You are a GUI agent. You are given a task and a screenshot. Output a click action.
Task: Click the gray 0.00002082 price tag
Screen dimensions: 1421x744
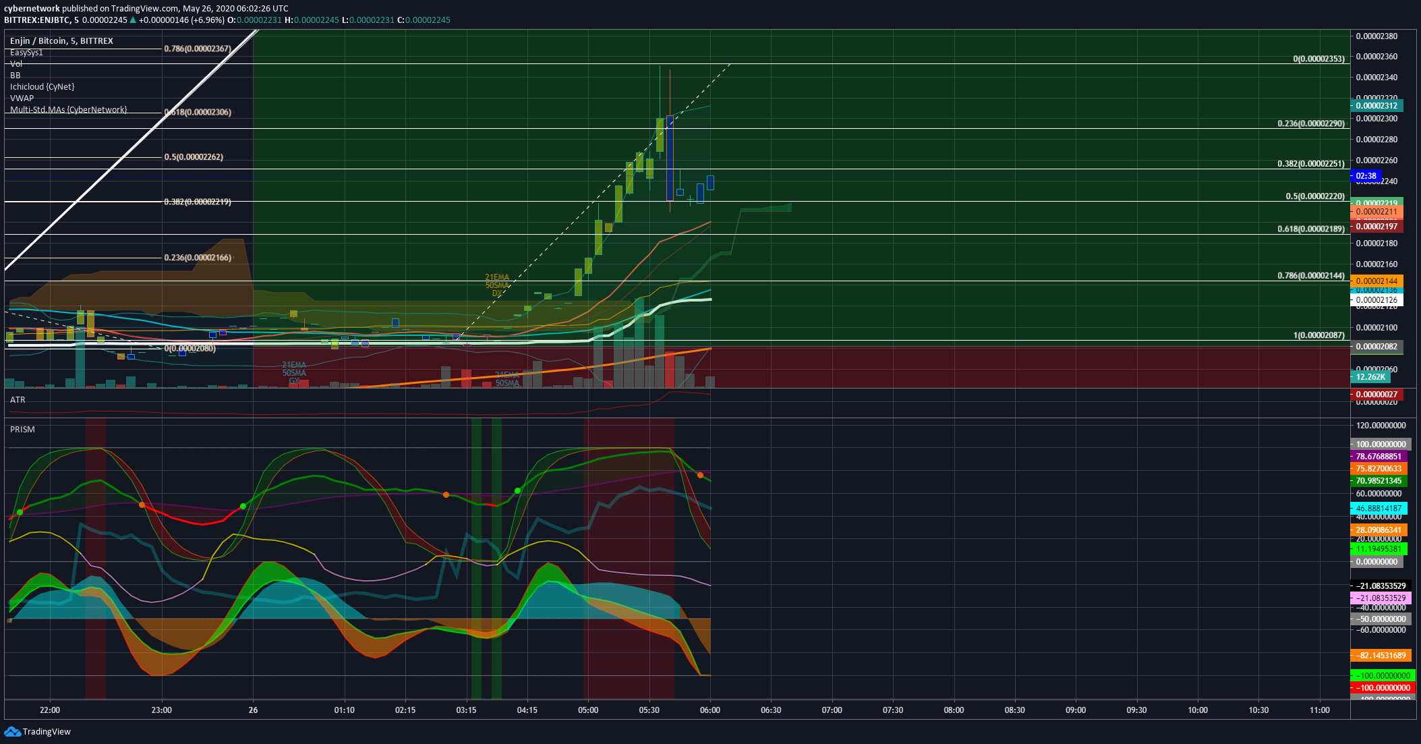1376,347
